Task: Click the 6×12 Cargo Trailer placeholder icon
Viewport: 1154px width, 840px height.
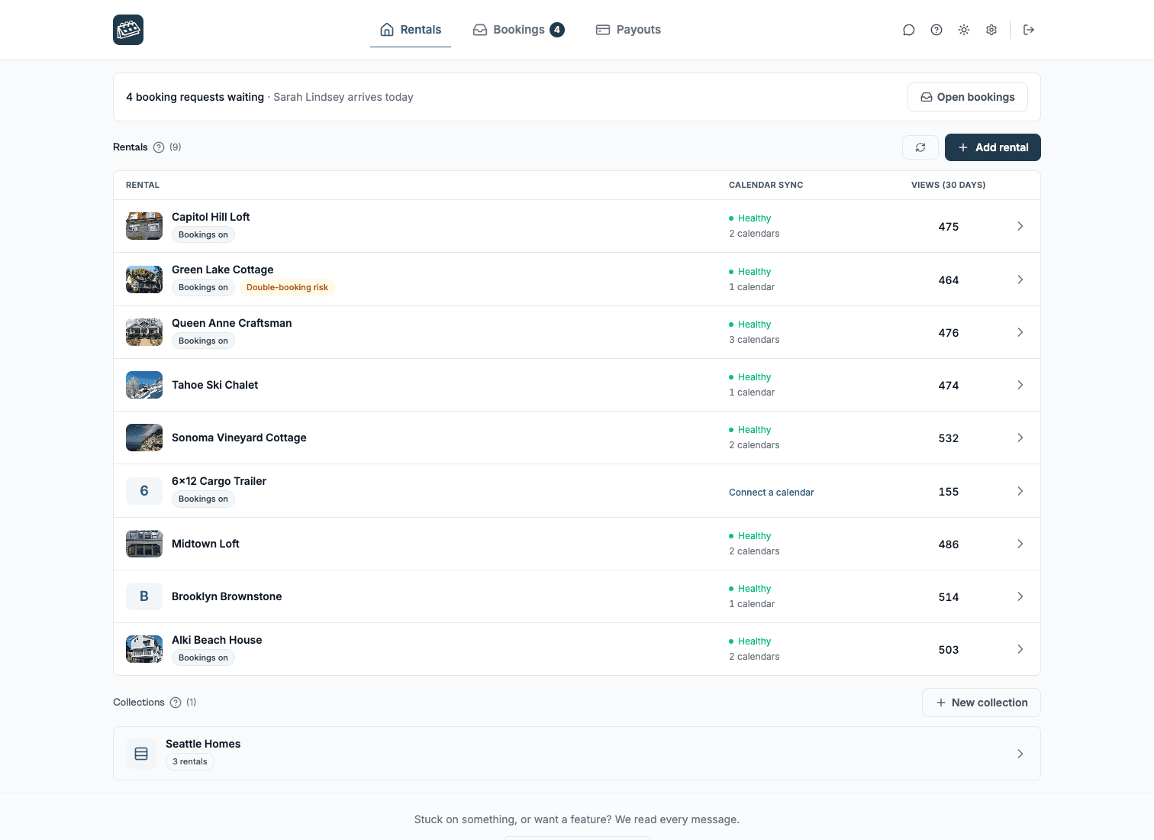Action: pyautogui.click(x=144, y=491)
